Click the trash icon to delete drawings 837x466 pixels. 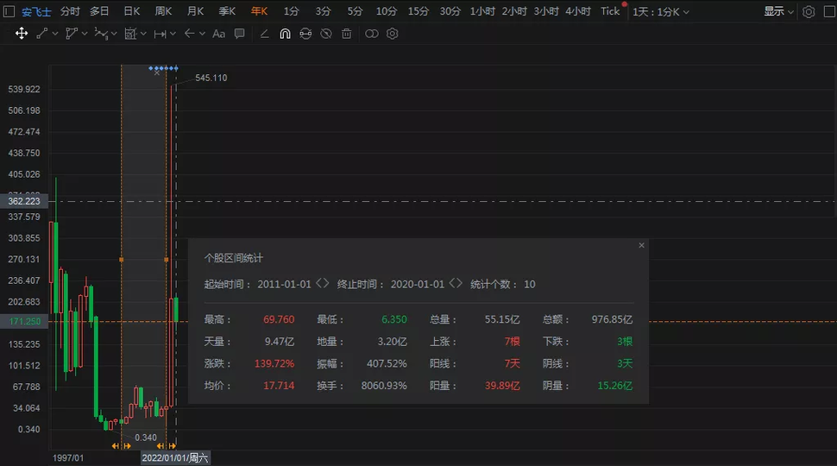(x=347, y=34)
